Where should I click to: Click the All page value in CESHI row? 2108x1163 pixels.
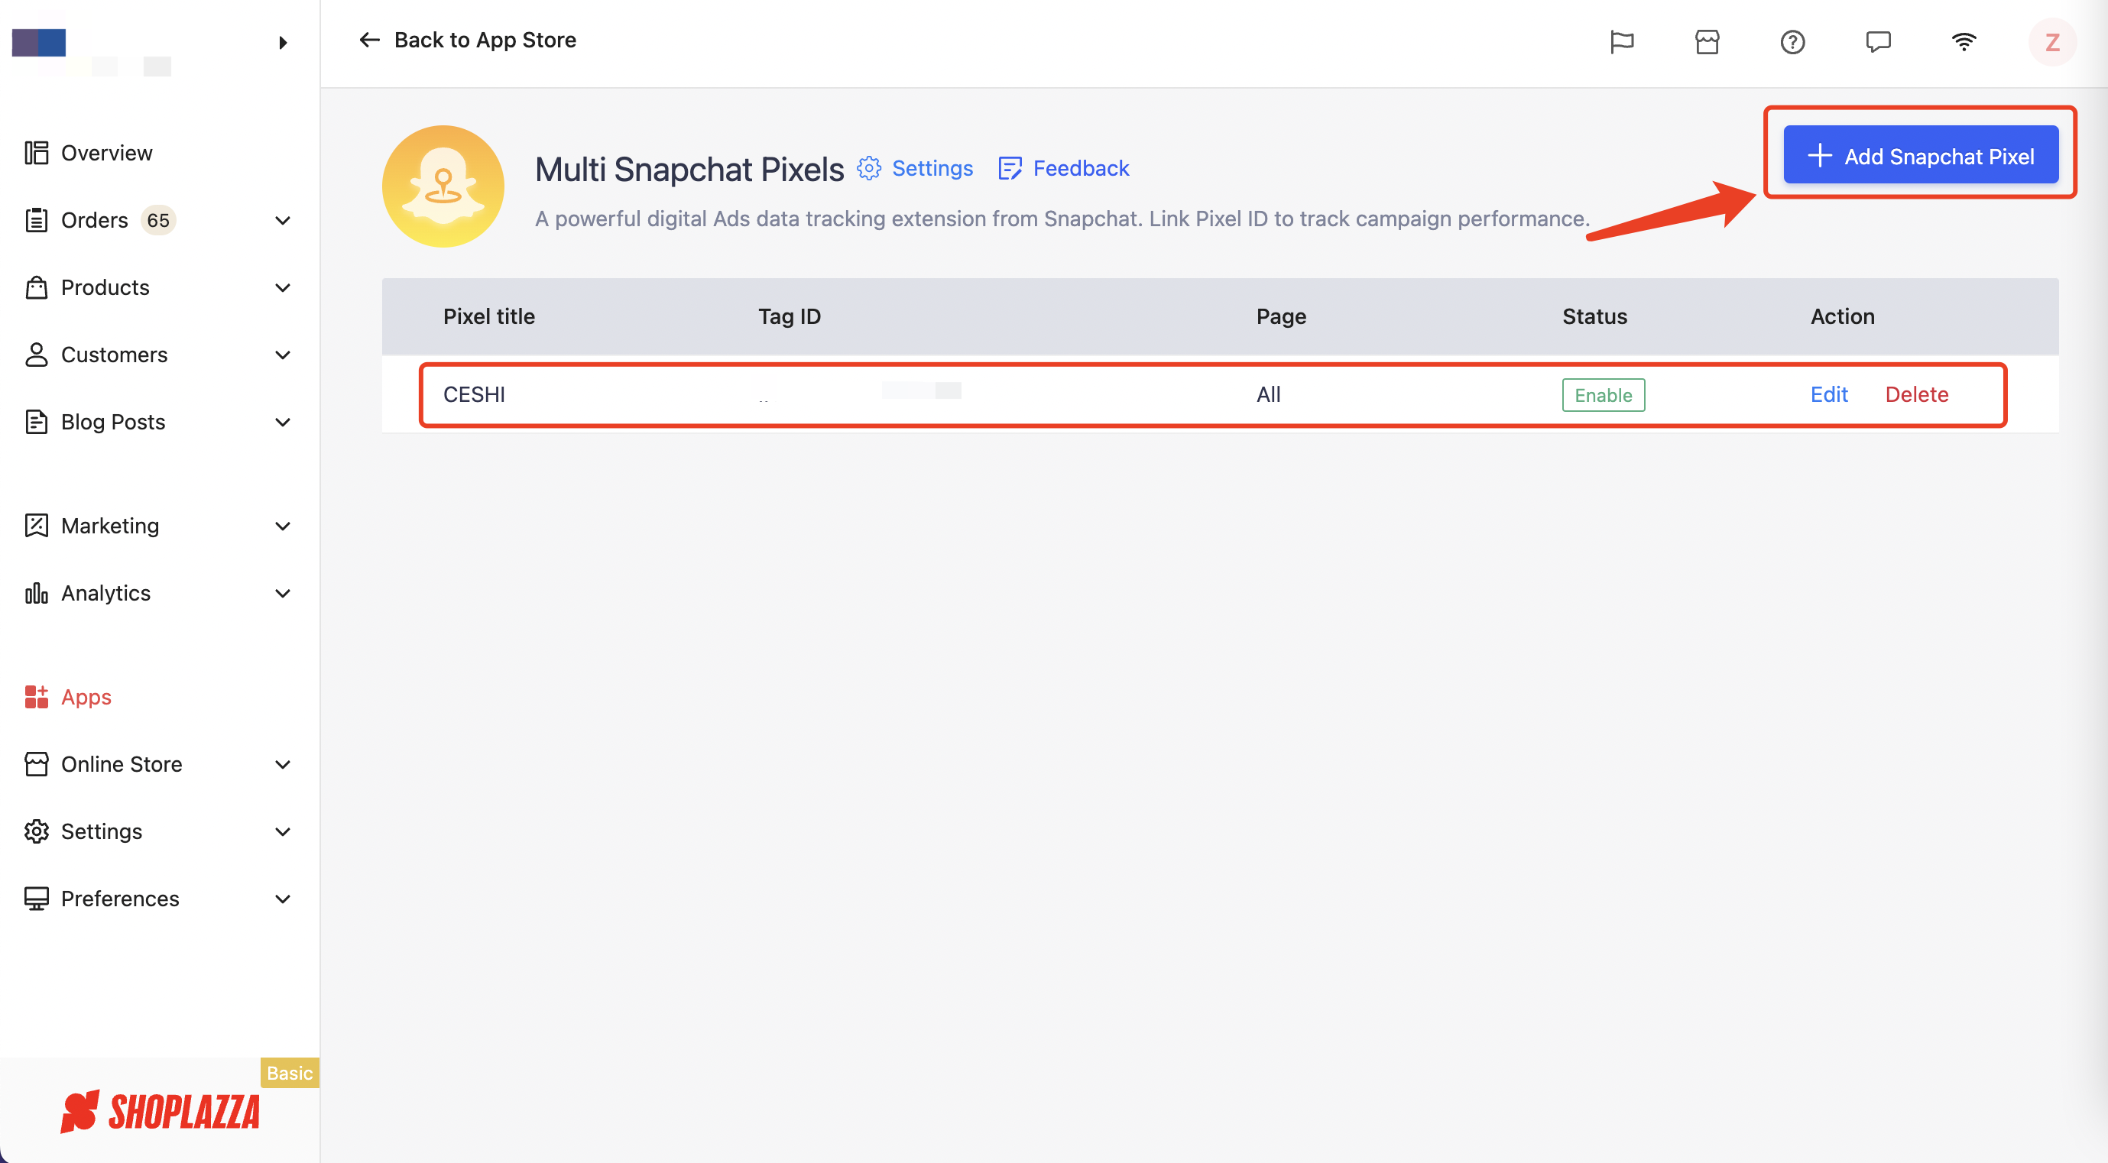[x=1267, y=394]
